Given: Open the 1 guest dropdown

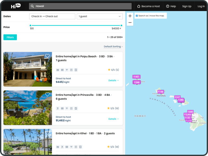Looking at the screenshot, I should 100,16.
